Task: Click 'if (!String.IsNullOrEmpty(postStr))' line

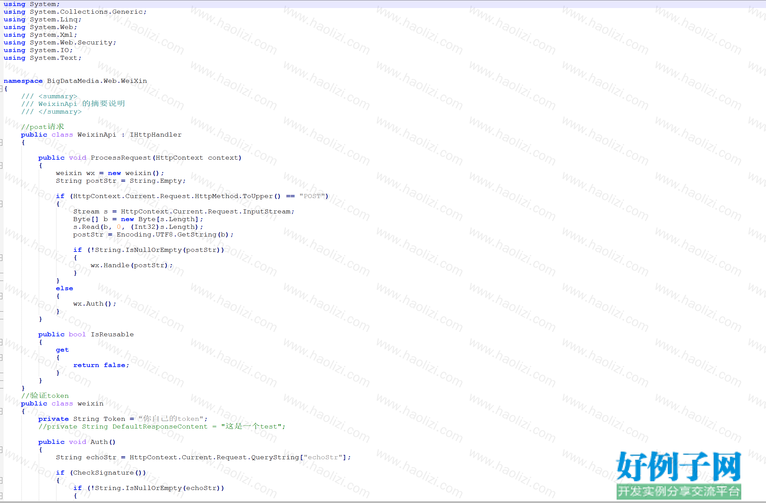Action: tap(149, 250)
